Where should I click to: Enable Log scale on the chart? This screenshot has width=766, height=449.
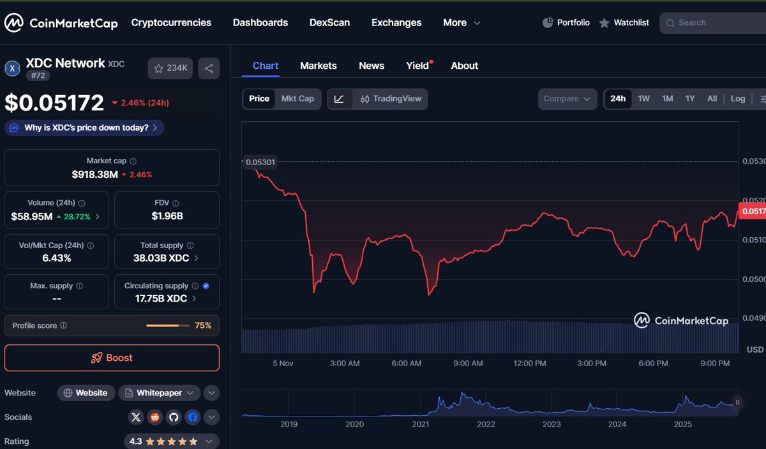(x=737, y=99)
